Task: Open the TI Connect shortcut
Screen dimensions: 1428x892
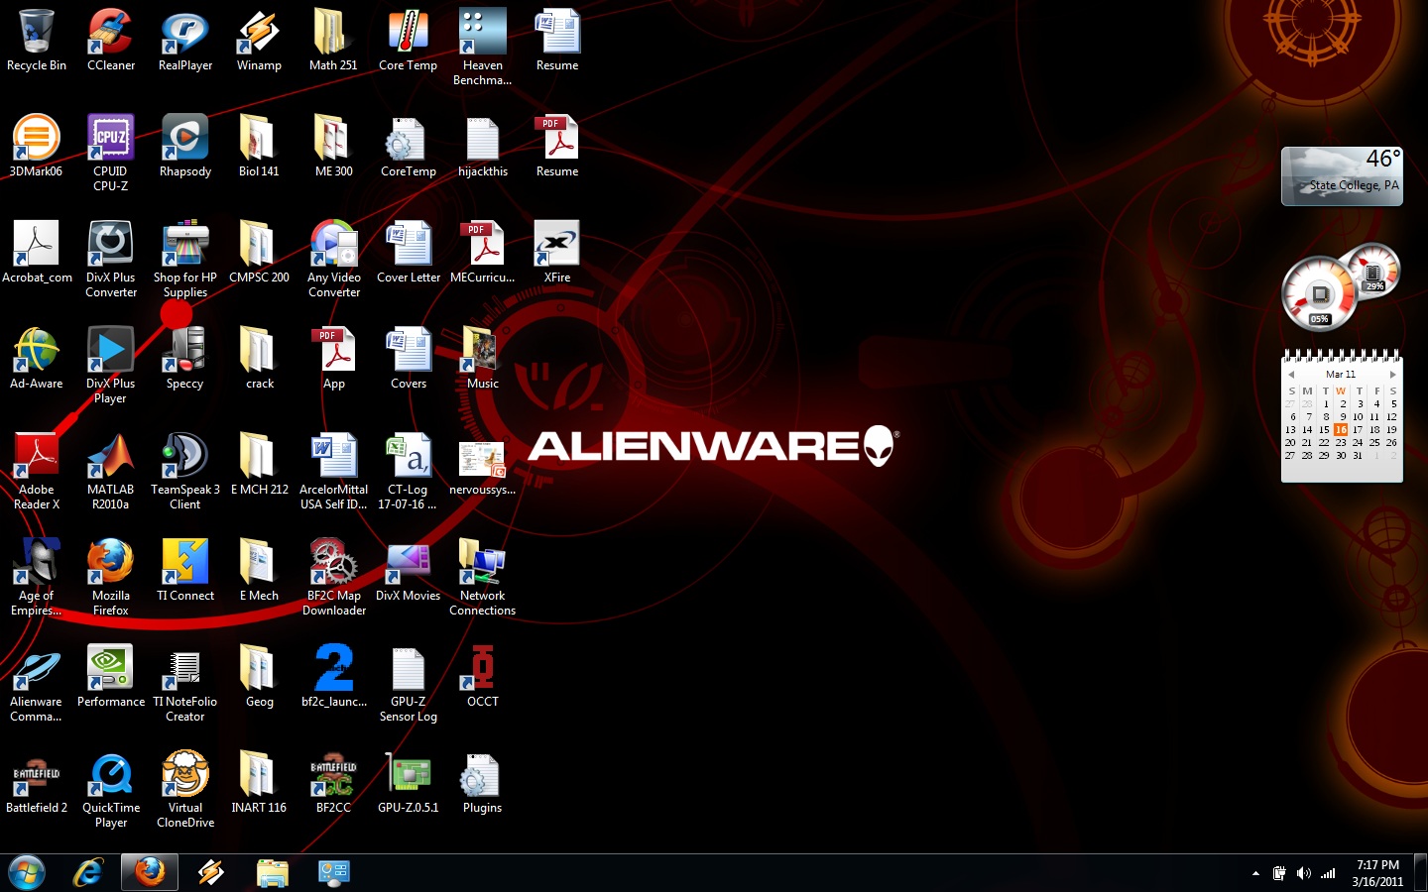Action: click(185, 570)
